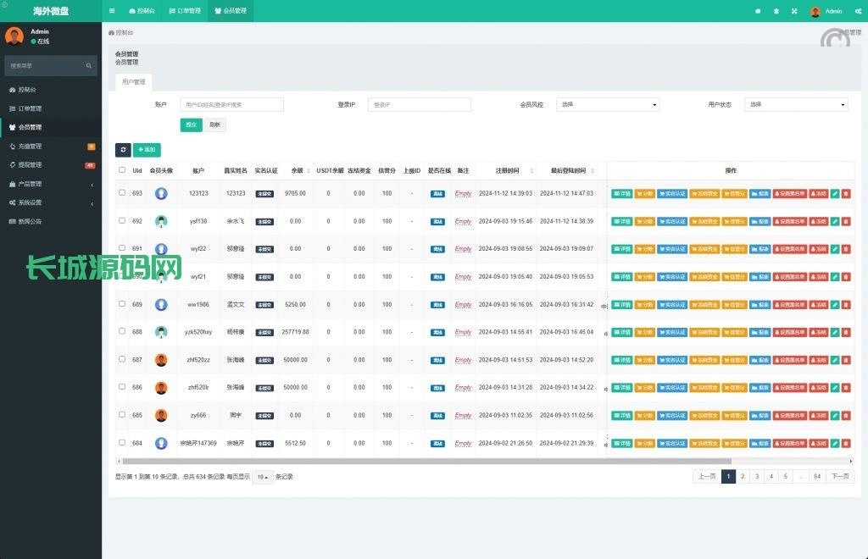Go to page 2 in pagination
Viewport: 868px width, 559px height.
[742, 477]
